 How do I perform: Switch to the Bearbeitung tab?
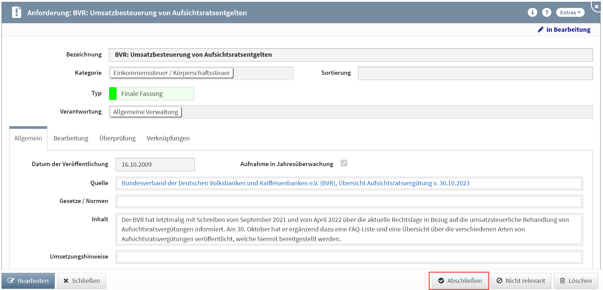(71, 138)
